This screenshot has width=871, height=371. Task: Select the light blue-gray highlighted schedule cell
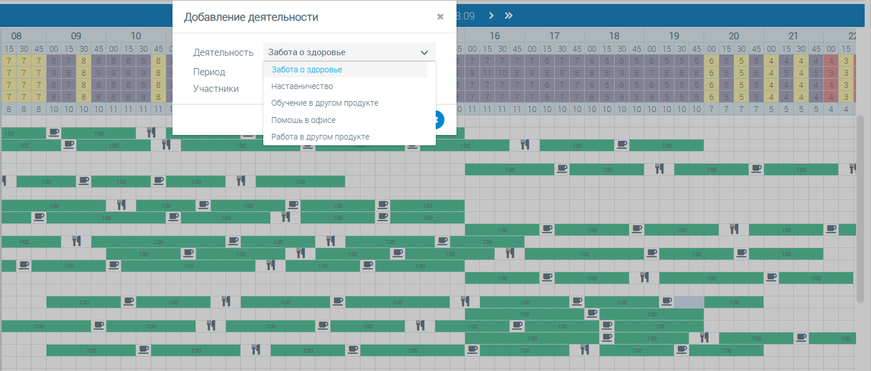[689, 302]
